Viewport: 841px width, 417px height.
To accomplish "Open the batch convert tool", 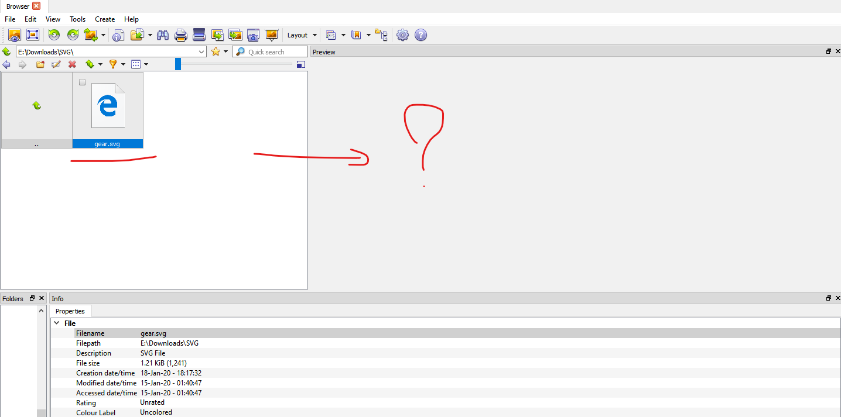I will [235, 35].
